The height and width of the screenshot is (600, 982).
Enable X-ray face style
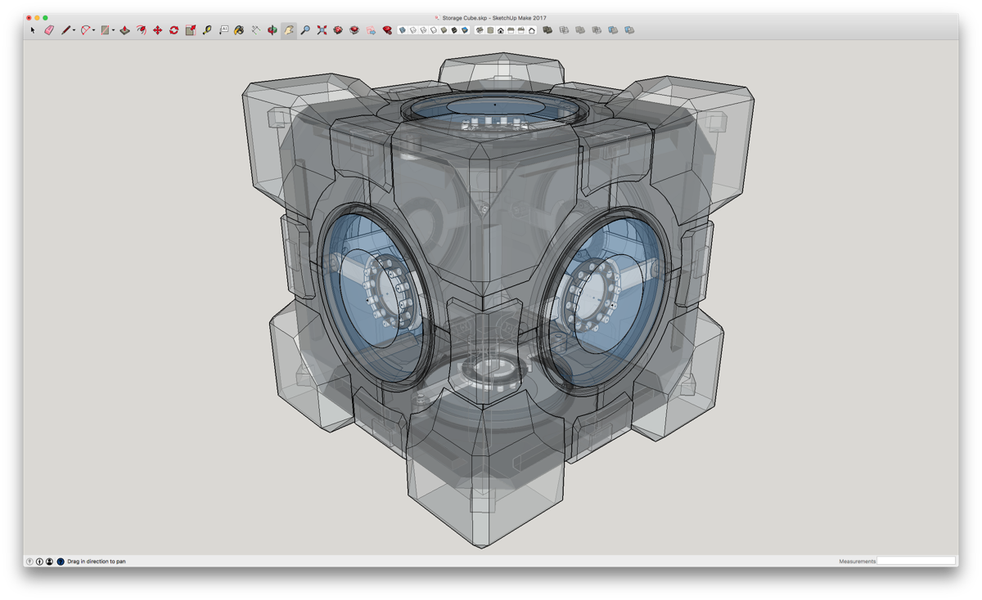click(403, 30)
